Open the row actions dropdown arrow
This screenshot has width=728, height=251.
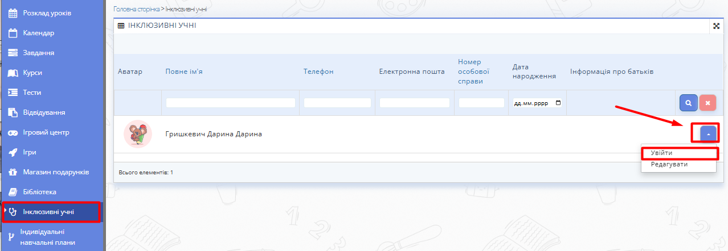tap(708, 134)
